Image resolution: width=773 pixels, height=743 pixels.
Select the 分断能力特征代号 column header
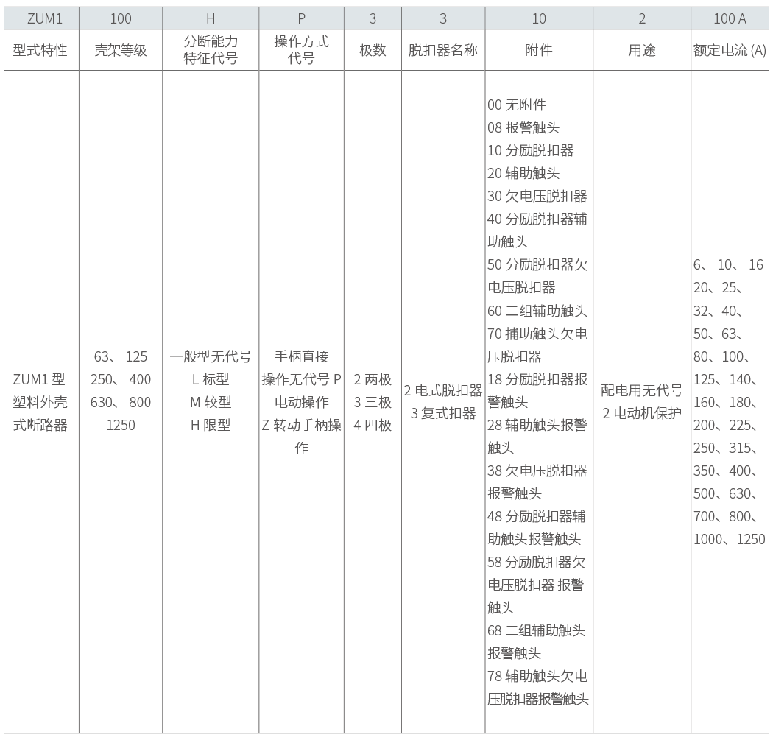click(x=211, y=50)
